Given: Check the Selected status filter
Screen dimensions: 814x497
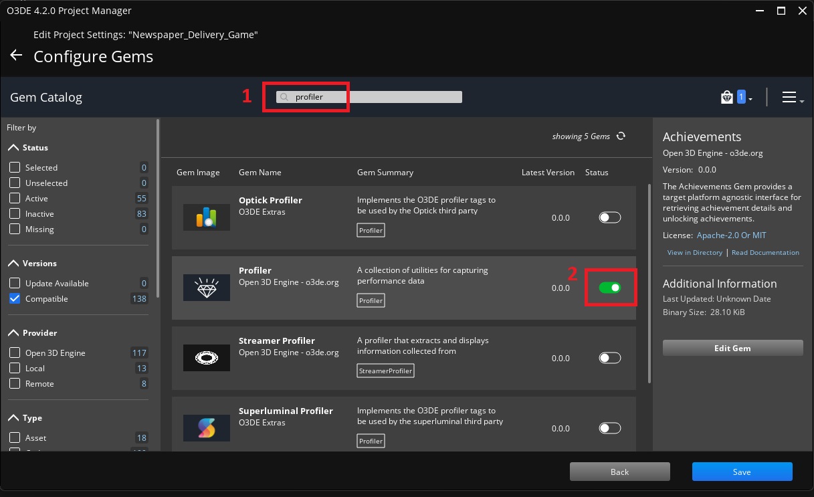Looking at the screenshot, I should point(15,167).
